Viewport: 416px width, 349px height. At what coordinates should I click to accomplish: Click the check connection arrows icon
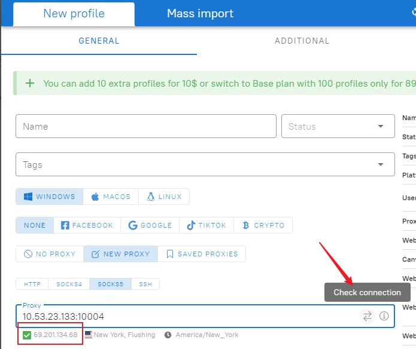[368, 316]
